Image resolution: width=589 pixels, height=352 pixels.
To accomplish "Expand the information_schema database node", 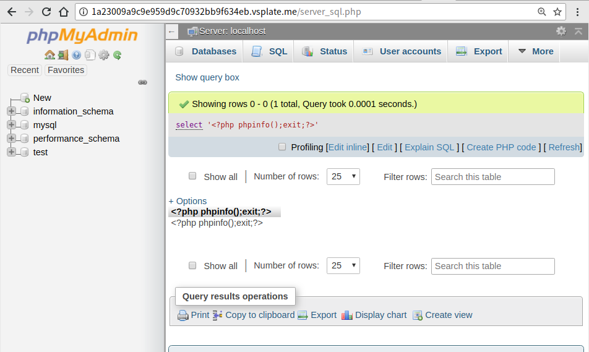I will click(x=11, y=111).
